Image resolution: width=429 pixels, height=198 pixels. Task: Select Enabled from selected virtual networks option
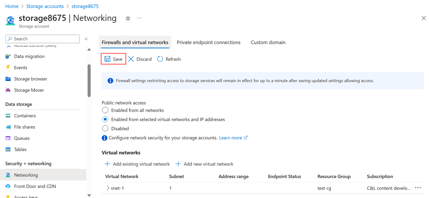(105, 119)
